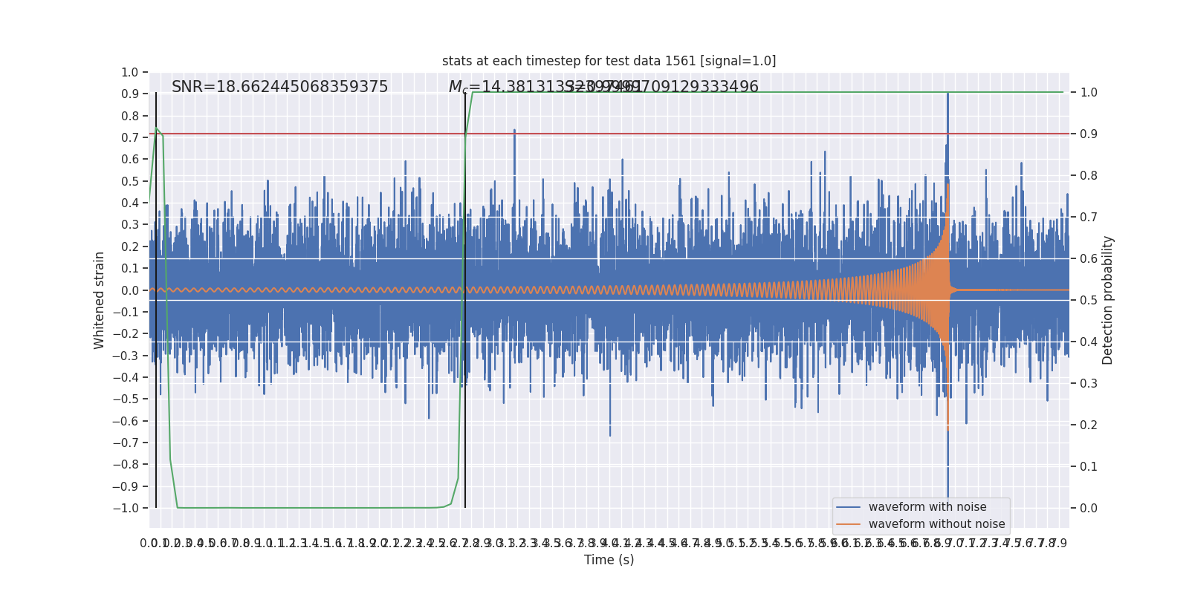The height and width of the screenshot is (594, 1189).
Task: Click the −1.0 tick on the left axis
Action: tap(126, 508)
